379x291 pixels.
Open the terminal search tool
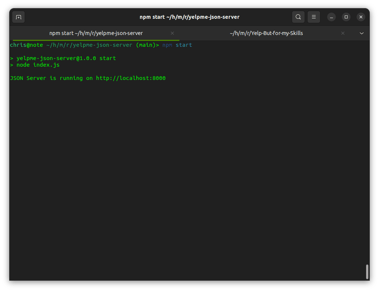[298, 17]
